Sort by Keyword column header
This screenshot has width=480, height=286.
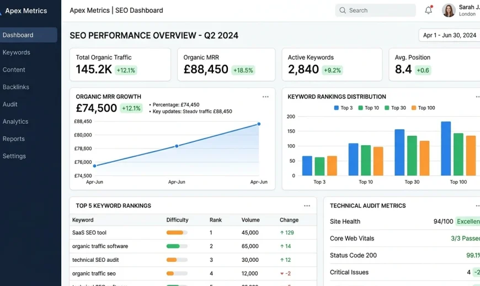tap(83, 220)
